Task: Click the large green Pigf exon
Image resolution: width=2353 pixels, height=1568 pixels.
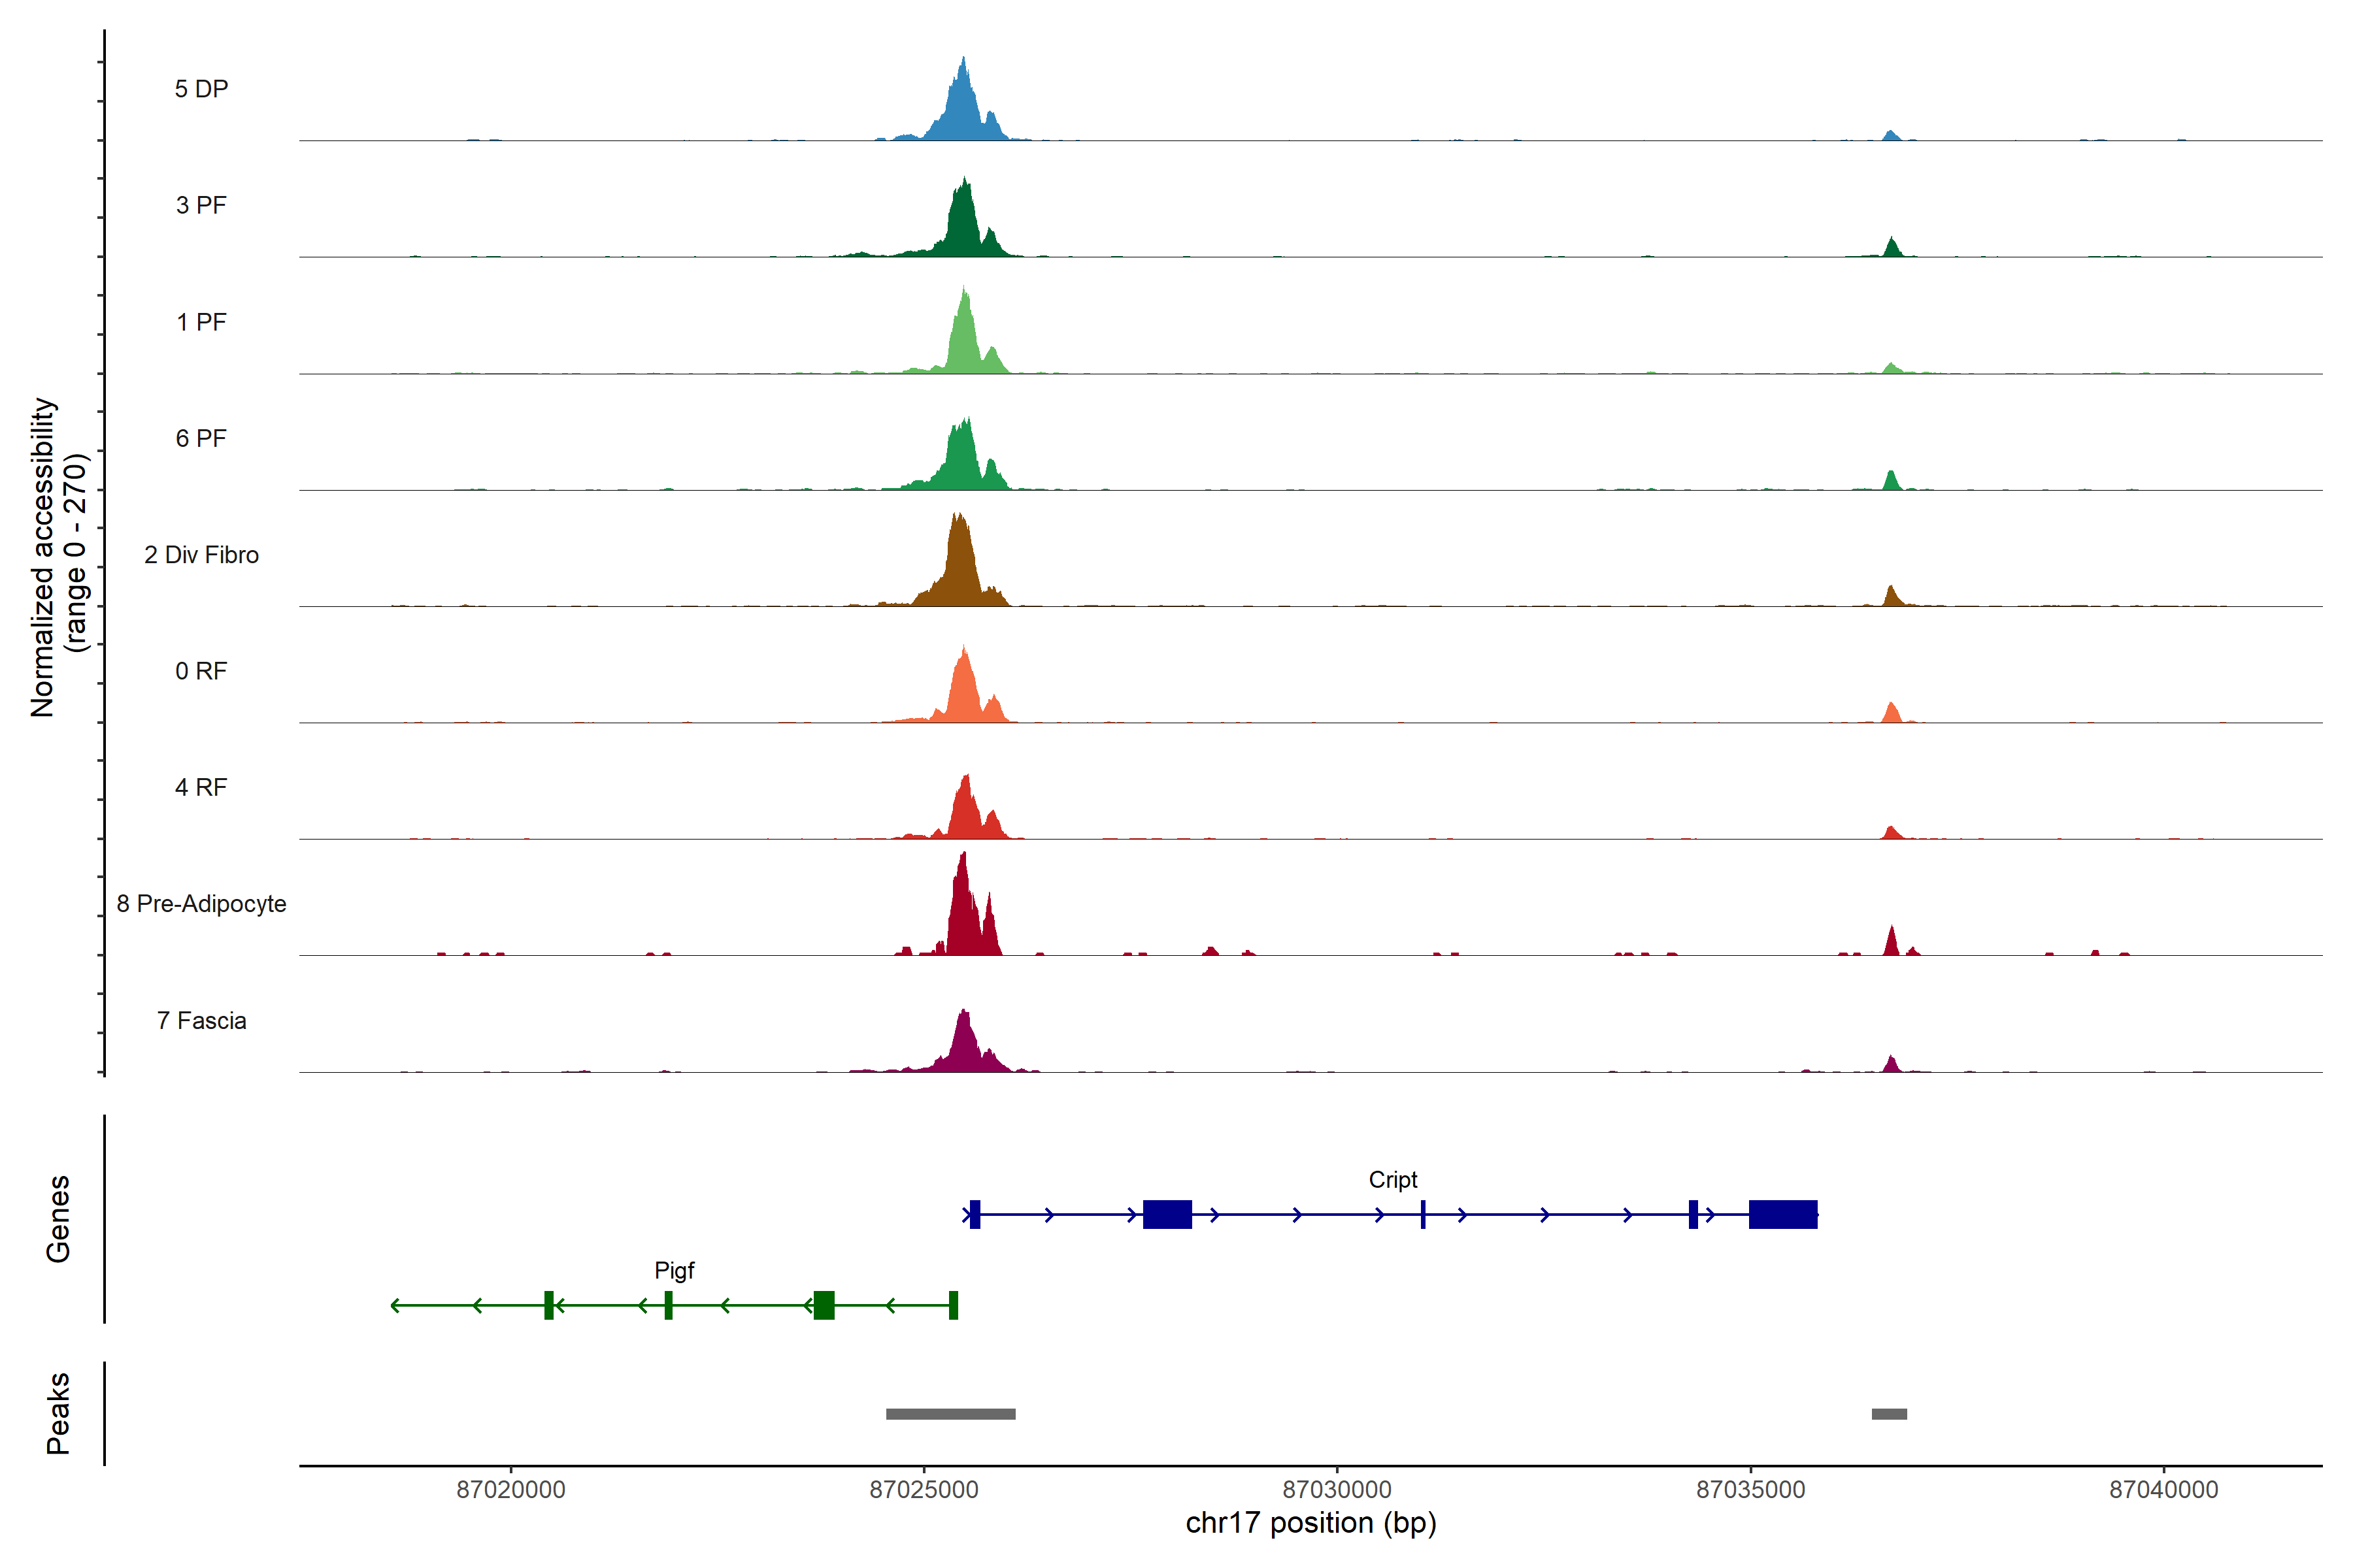Action: (824, 1305)
